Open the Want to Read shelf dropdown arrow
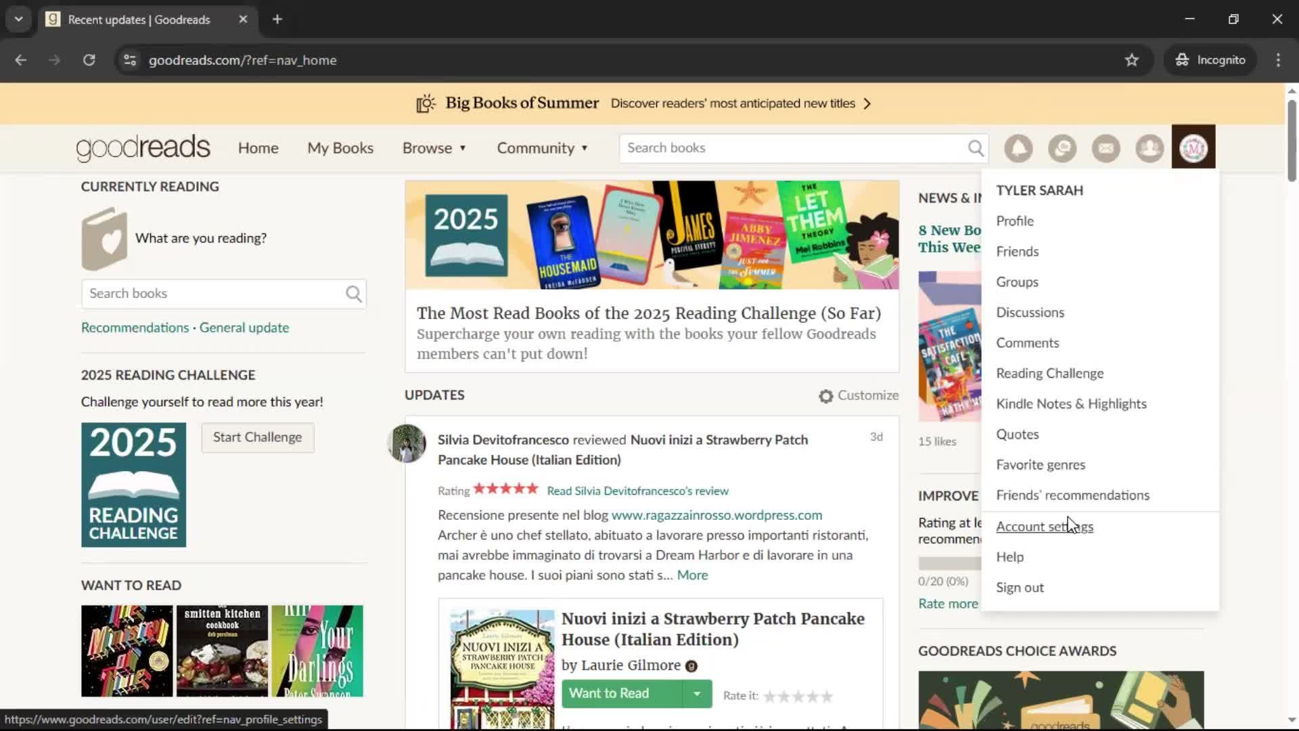Viewport: 1299px width, 731px height. (697, 694)
